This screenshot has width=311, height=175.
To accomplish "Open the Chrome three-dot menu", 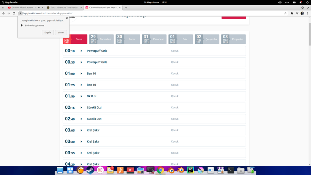I will [x=308, y=13].
